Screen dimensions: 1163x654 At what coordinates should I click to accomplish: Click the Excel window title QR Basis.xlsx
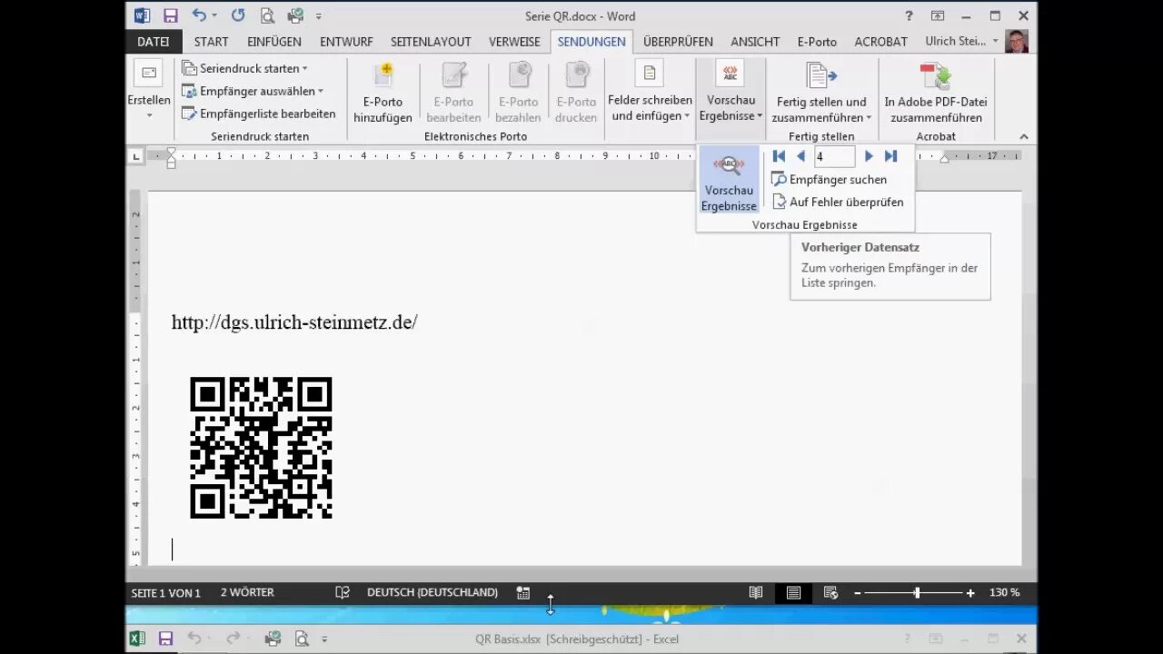click(x=577, y=639)
